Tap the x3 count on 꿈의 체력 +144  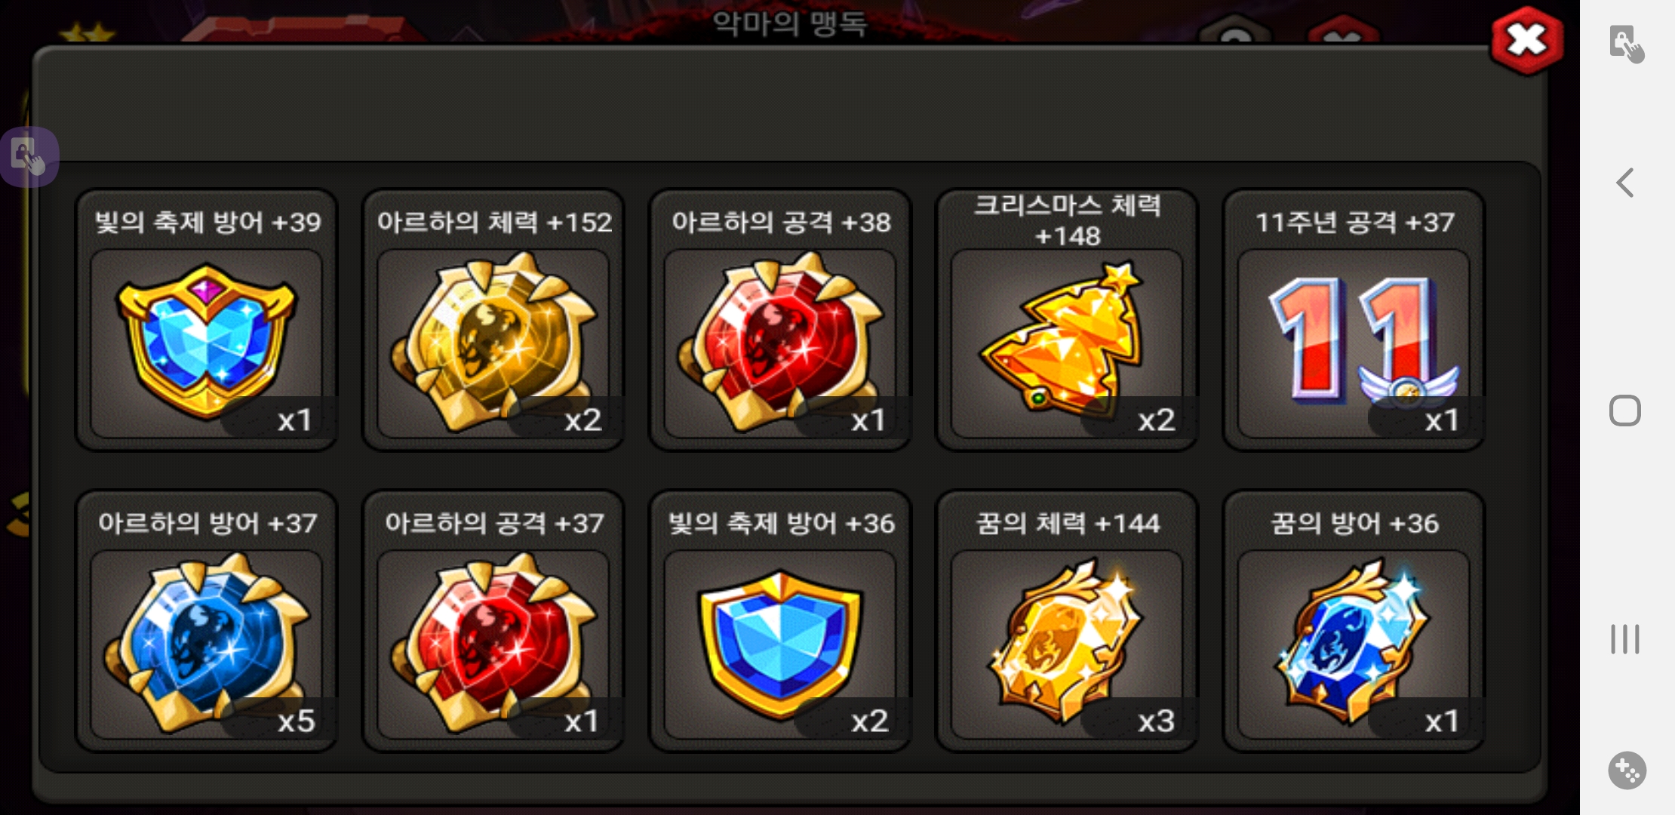click(x=1156, y=721)
